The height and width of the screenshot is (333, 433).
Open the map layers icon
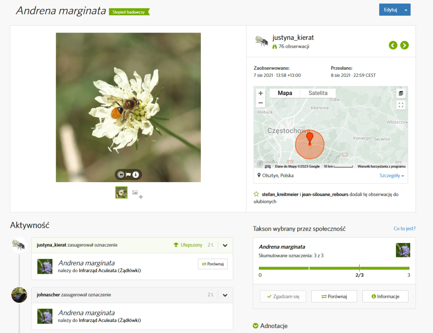pyautogui.click(x=400, y=93)
